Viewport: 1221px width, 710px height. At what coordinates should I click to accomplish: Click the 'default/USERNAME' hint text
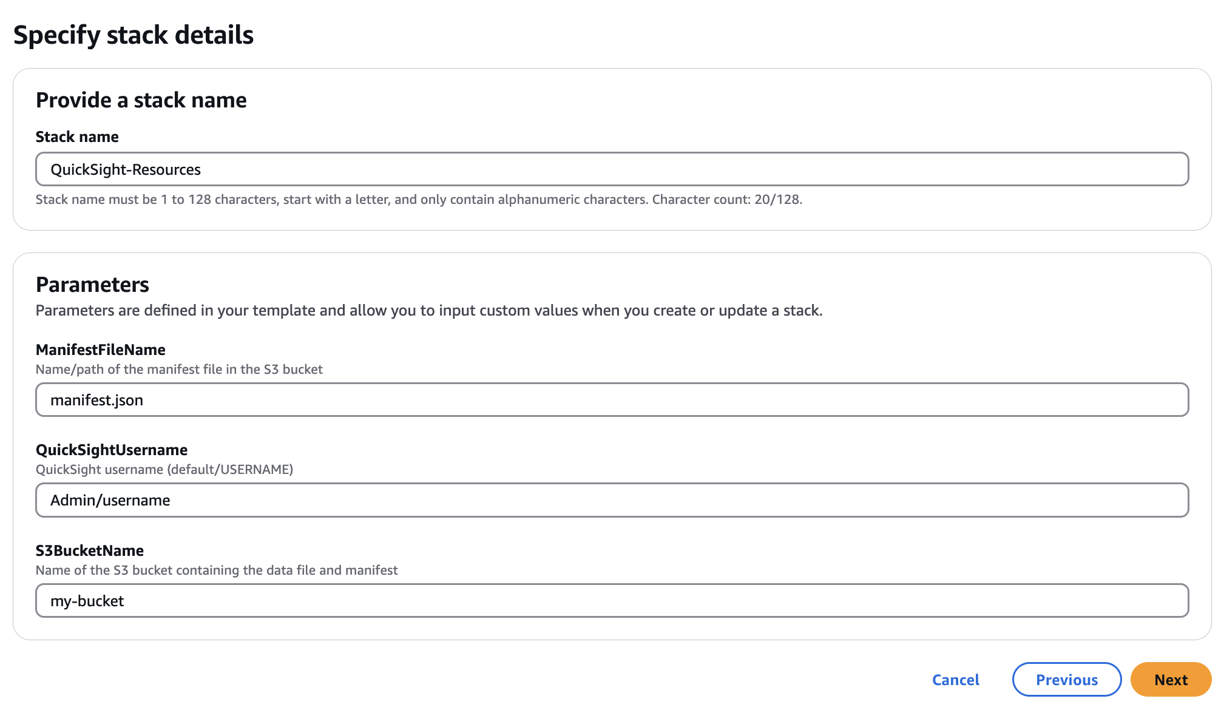[231, 470]
